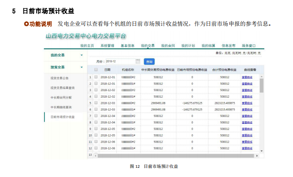Open the 我的合同 menu tab
The width and height of the screenshot is (293, 177).
(x=168, y=45)
